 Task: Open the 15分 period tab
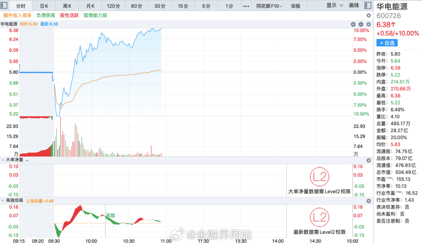pyautogui.click(x=183, y=6)
